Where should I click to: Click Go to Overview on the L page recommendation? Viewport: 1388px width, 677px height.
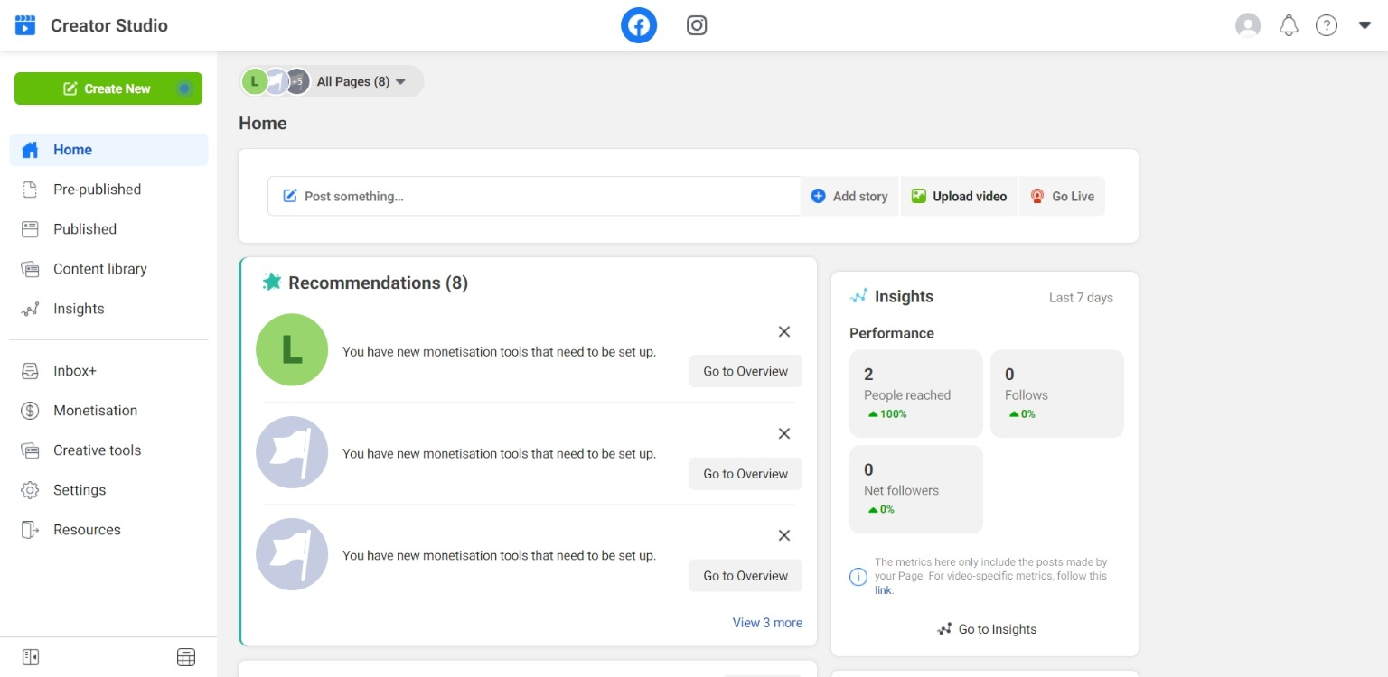pos(746,371)
